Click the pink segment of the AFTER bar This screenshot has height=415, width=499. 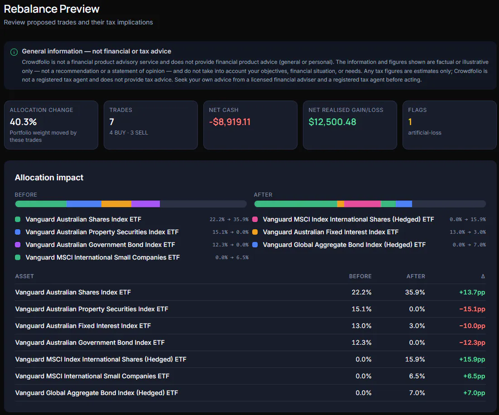pyautogui.click(x=362, y=204)
